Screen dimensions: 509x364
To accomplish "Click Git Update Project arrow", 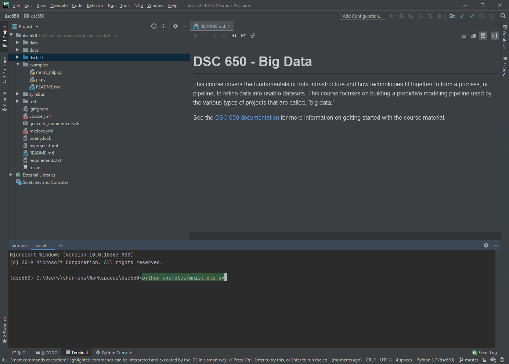I will (462, 16).
